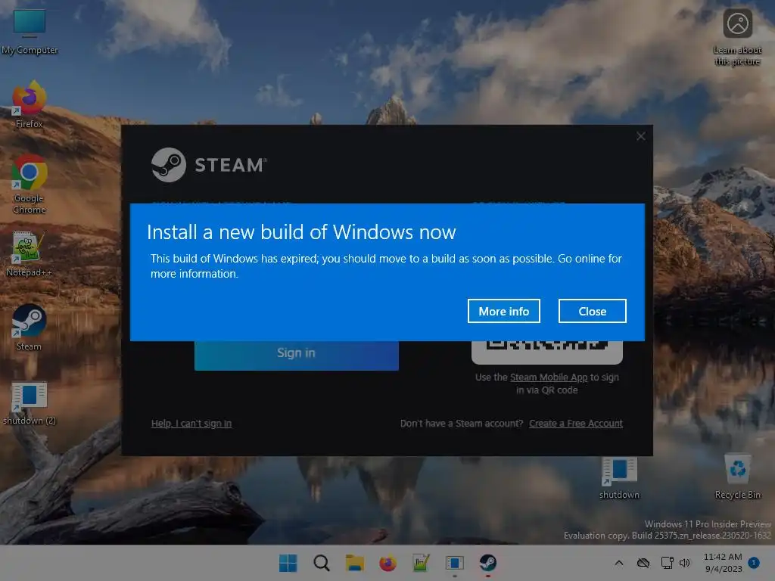Click the Steam logo in the login window
The height and width of the screenshot is (581, 775).
(x=209, y=165)
